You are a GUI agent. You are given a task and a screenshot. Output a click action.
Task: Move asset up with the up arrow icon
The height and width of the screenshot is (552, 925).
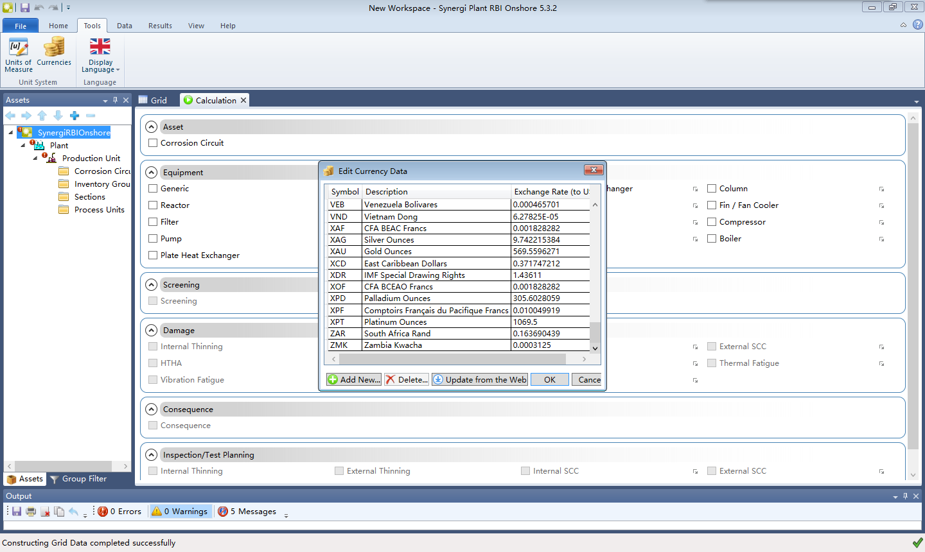(x=42, y=116)
